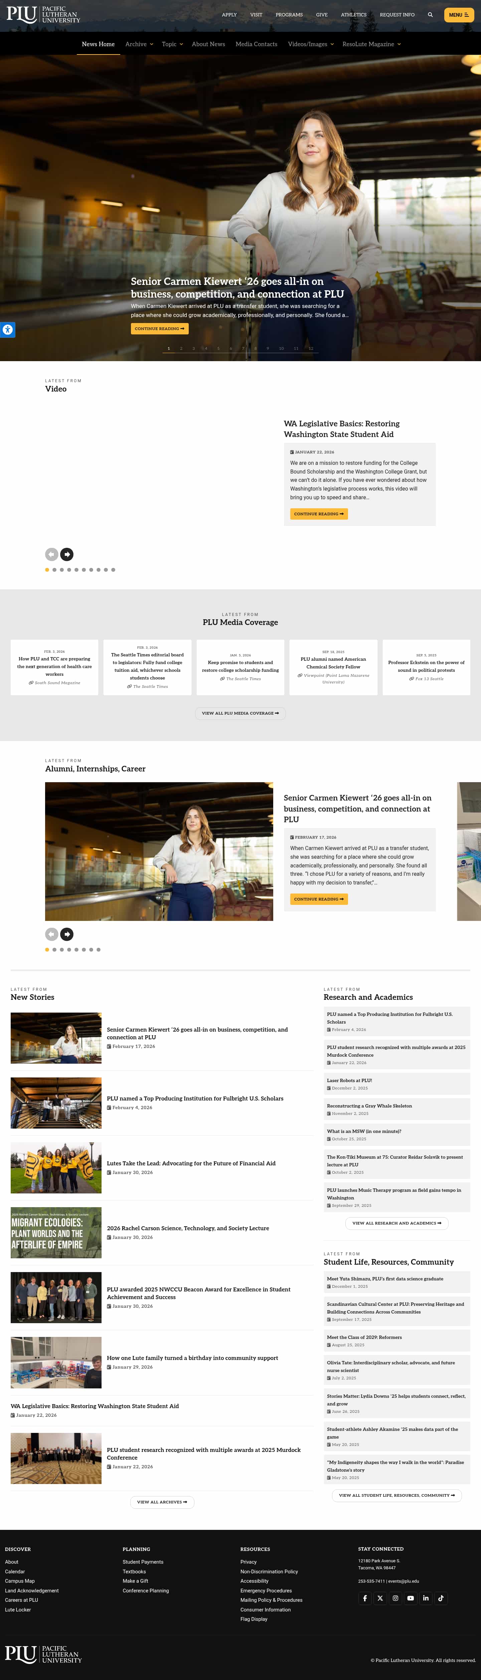Click CONTINUE READING on hero banner
Image resolution: width=481 pixels, height=1680 pixels.
point(160,329)
